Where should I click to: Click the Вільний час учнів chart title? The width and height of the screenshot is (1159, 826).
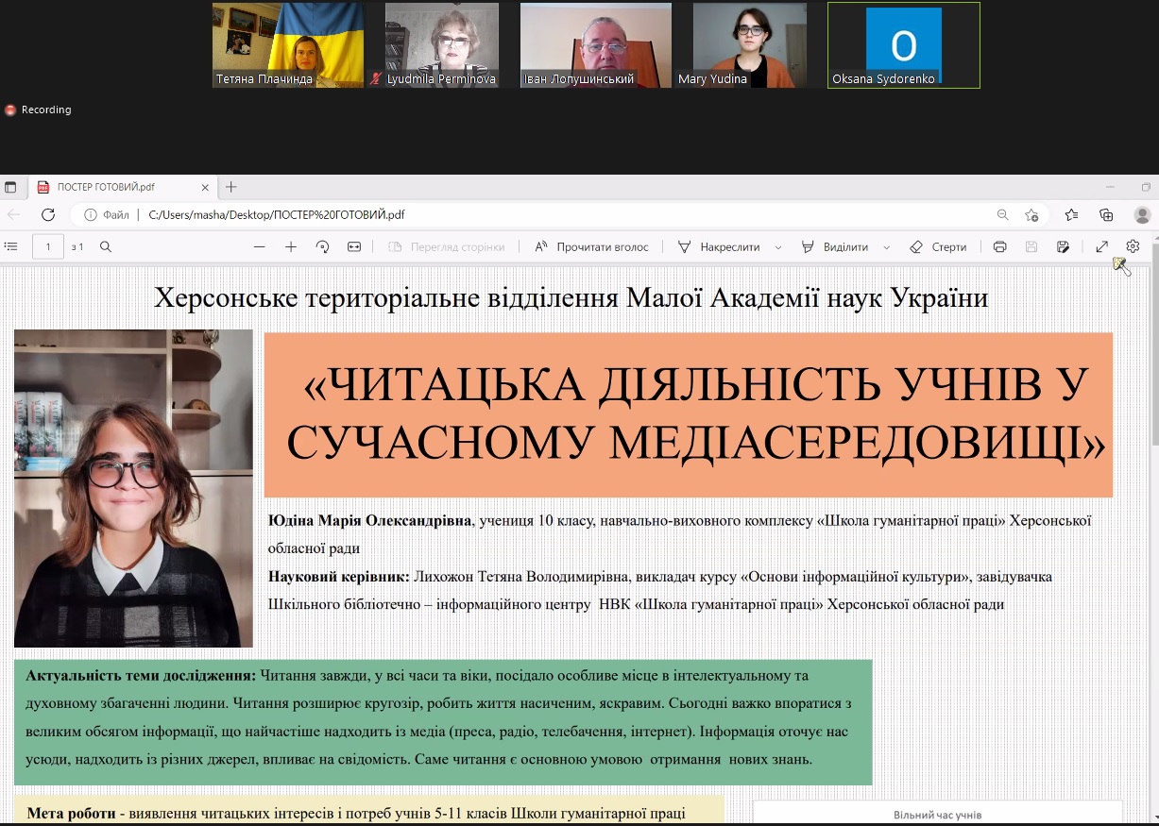click(937, 815)
